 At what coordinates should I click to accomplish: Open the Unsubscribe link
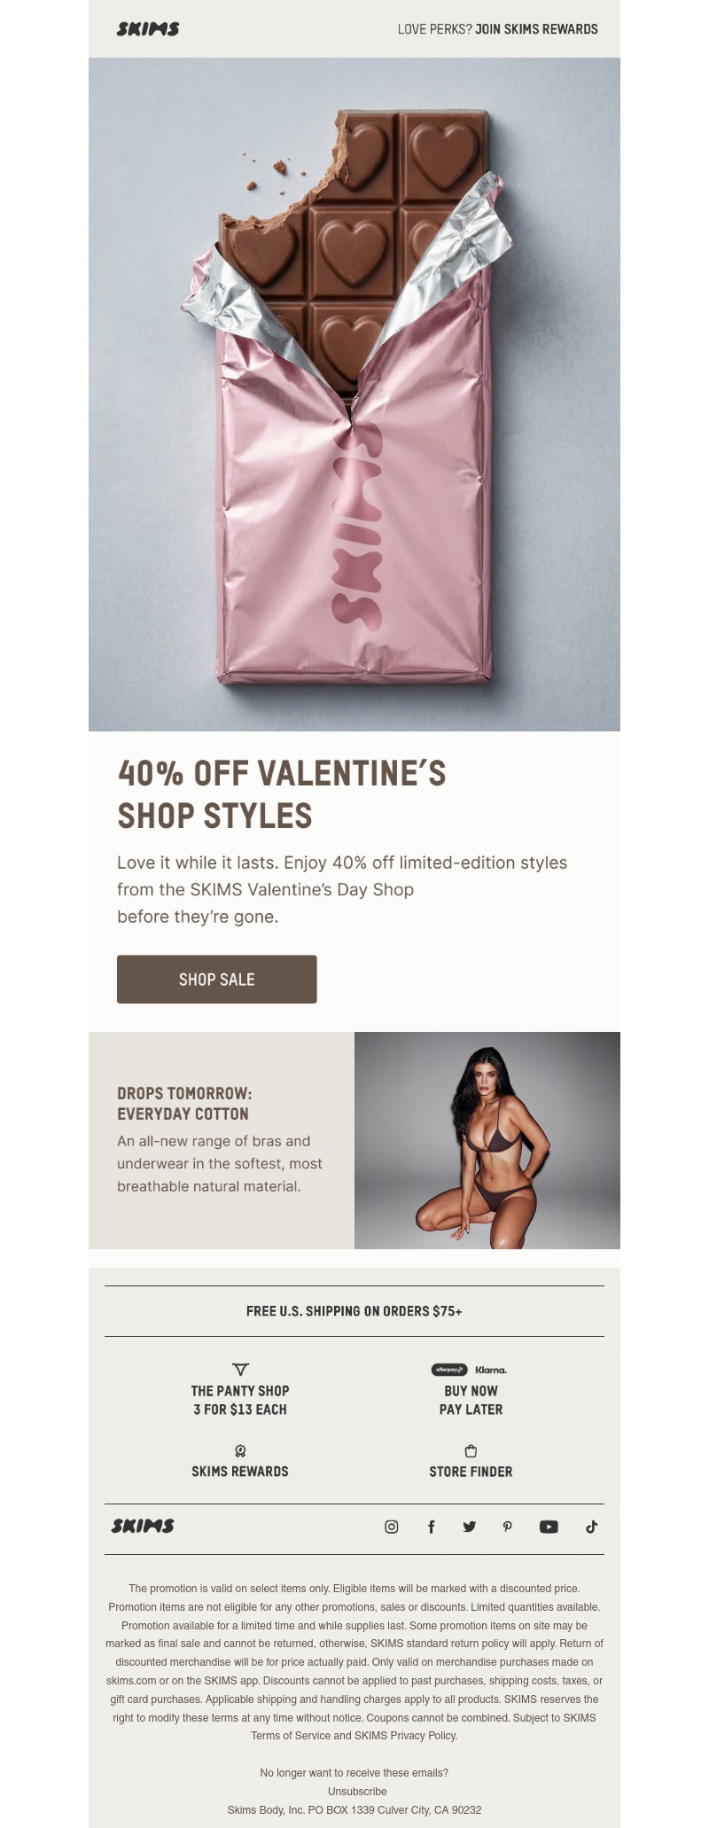pos(354,1792)
